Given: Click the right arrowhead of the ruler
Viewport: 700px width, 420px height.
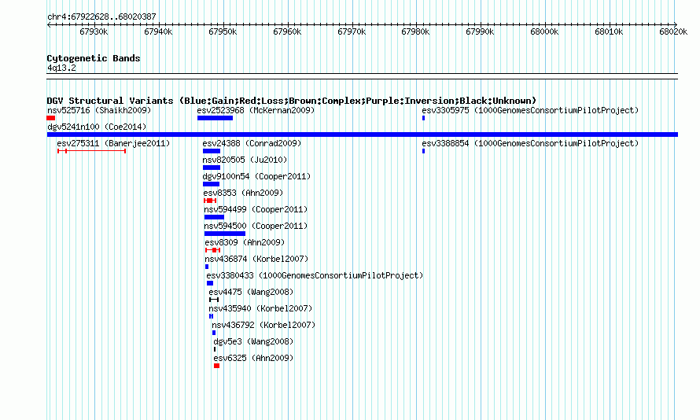Looking at the screenshot, I should tap(676, 24).
